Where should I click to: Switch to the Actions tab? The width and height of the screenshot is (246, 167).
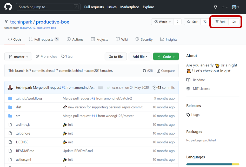click(x=75, y=39)
